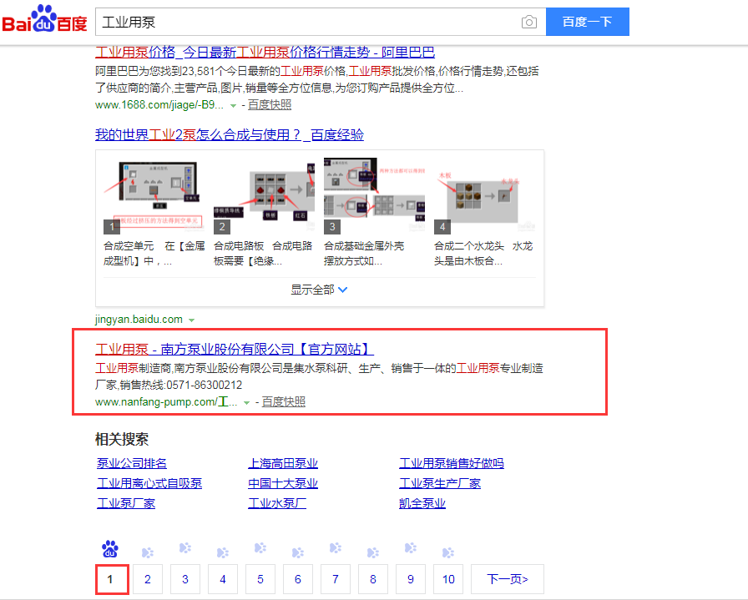Screen dimensions: 748x600
Task: Select related search 工业泵生产厂家
Action: (440, 483)
